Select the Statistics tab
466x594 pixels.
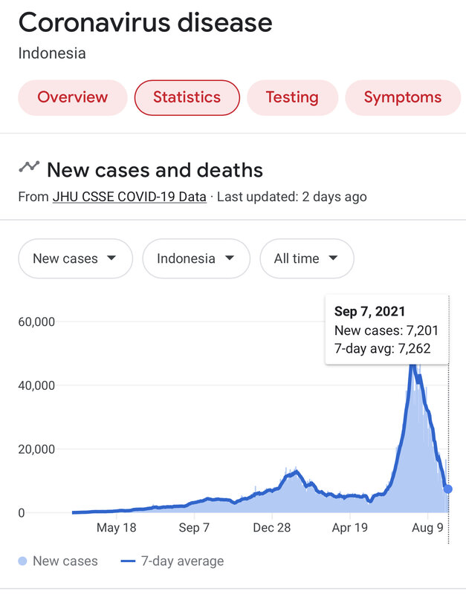coord(187,97)
